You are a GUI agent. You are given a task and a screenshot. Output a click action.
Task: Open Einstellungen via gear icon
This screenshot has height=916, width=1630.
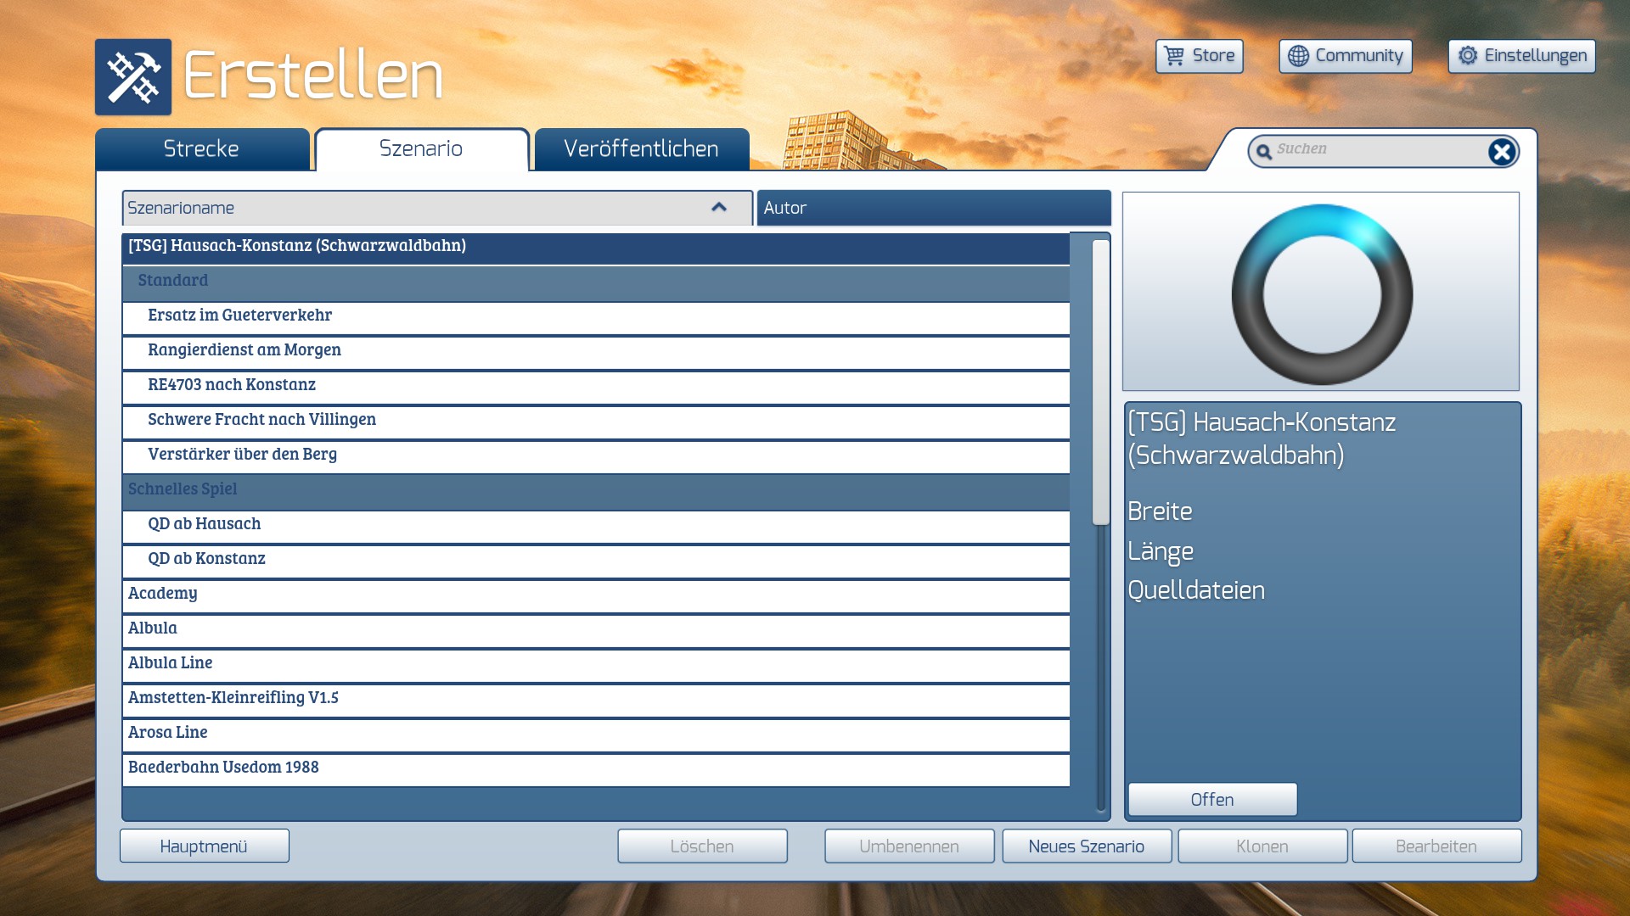[1468, 56]
